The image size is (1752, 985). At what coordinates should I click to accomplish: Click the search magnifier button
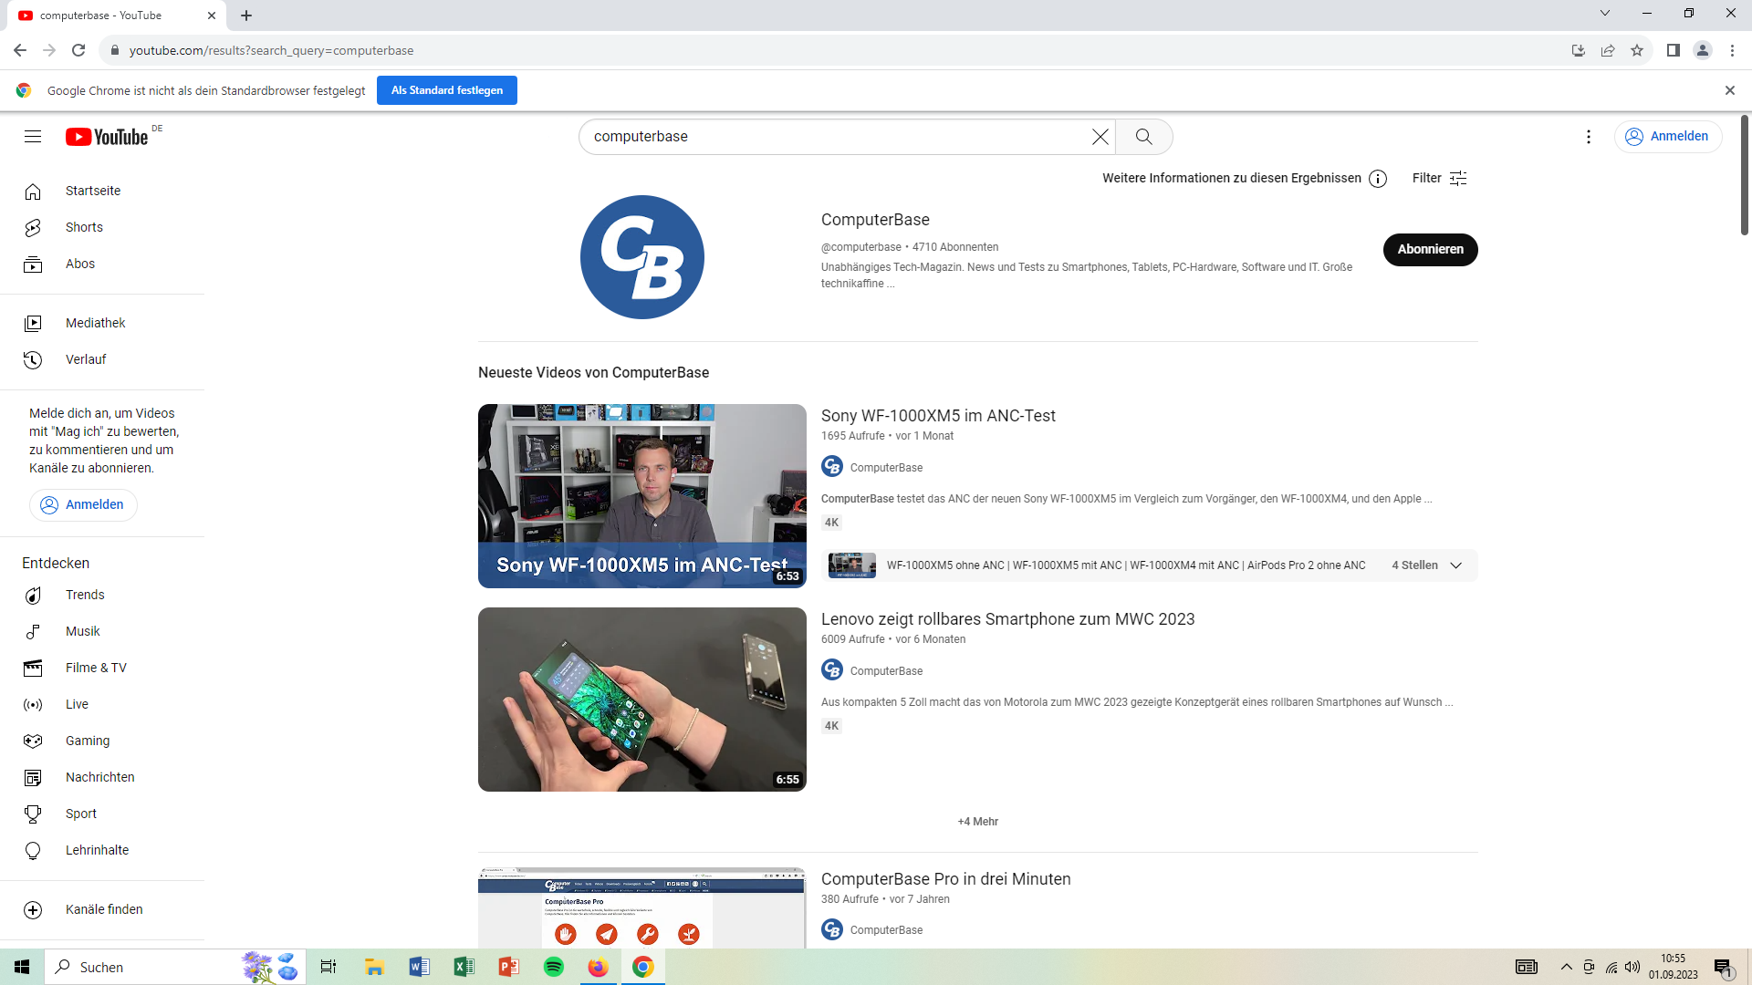point(1143,137)
